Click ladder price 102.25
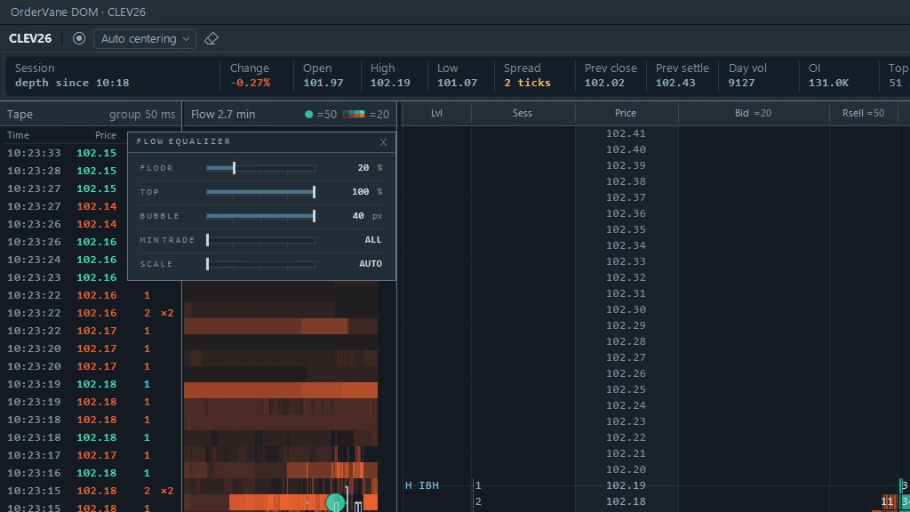Viewport: 910px width, 512px height. [626, 389]
